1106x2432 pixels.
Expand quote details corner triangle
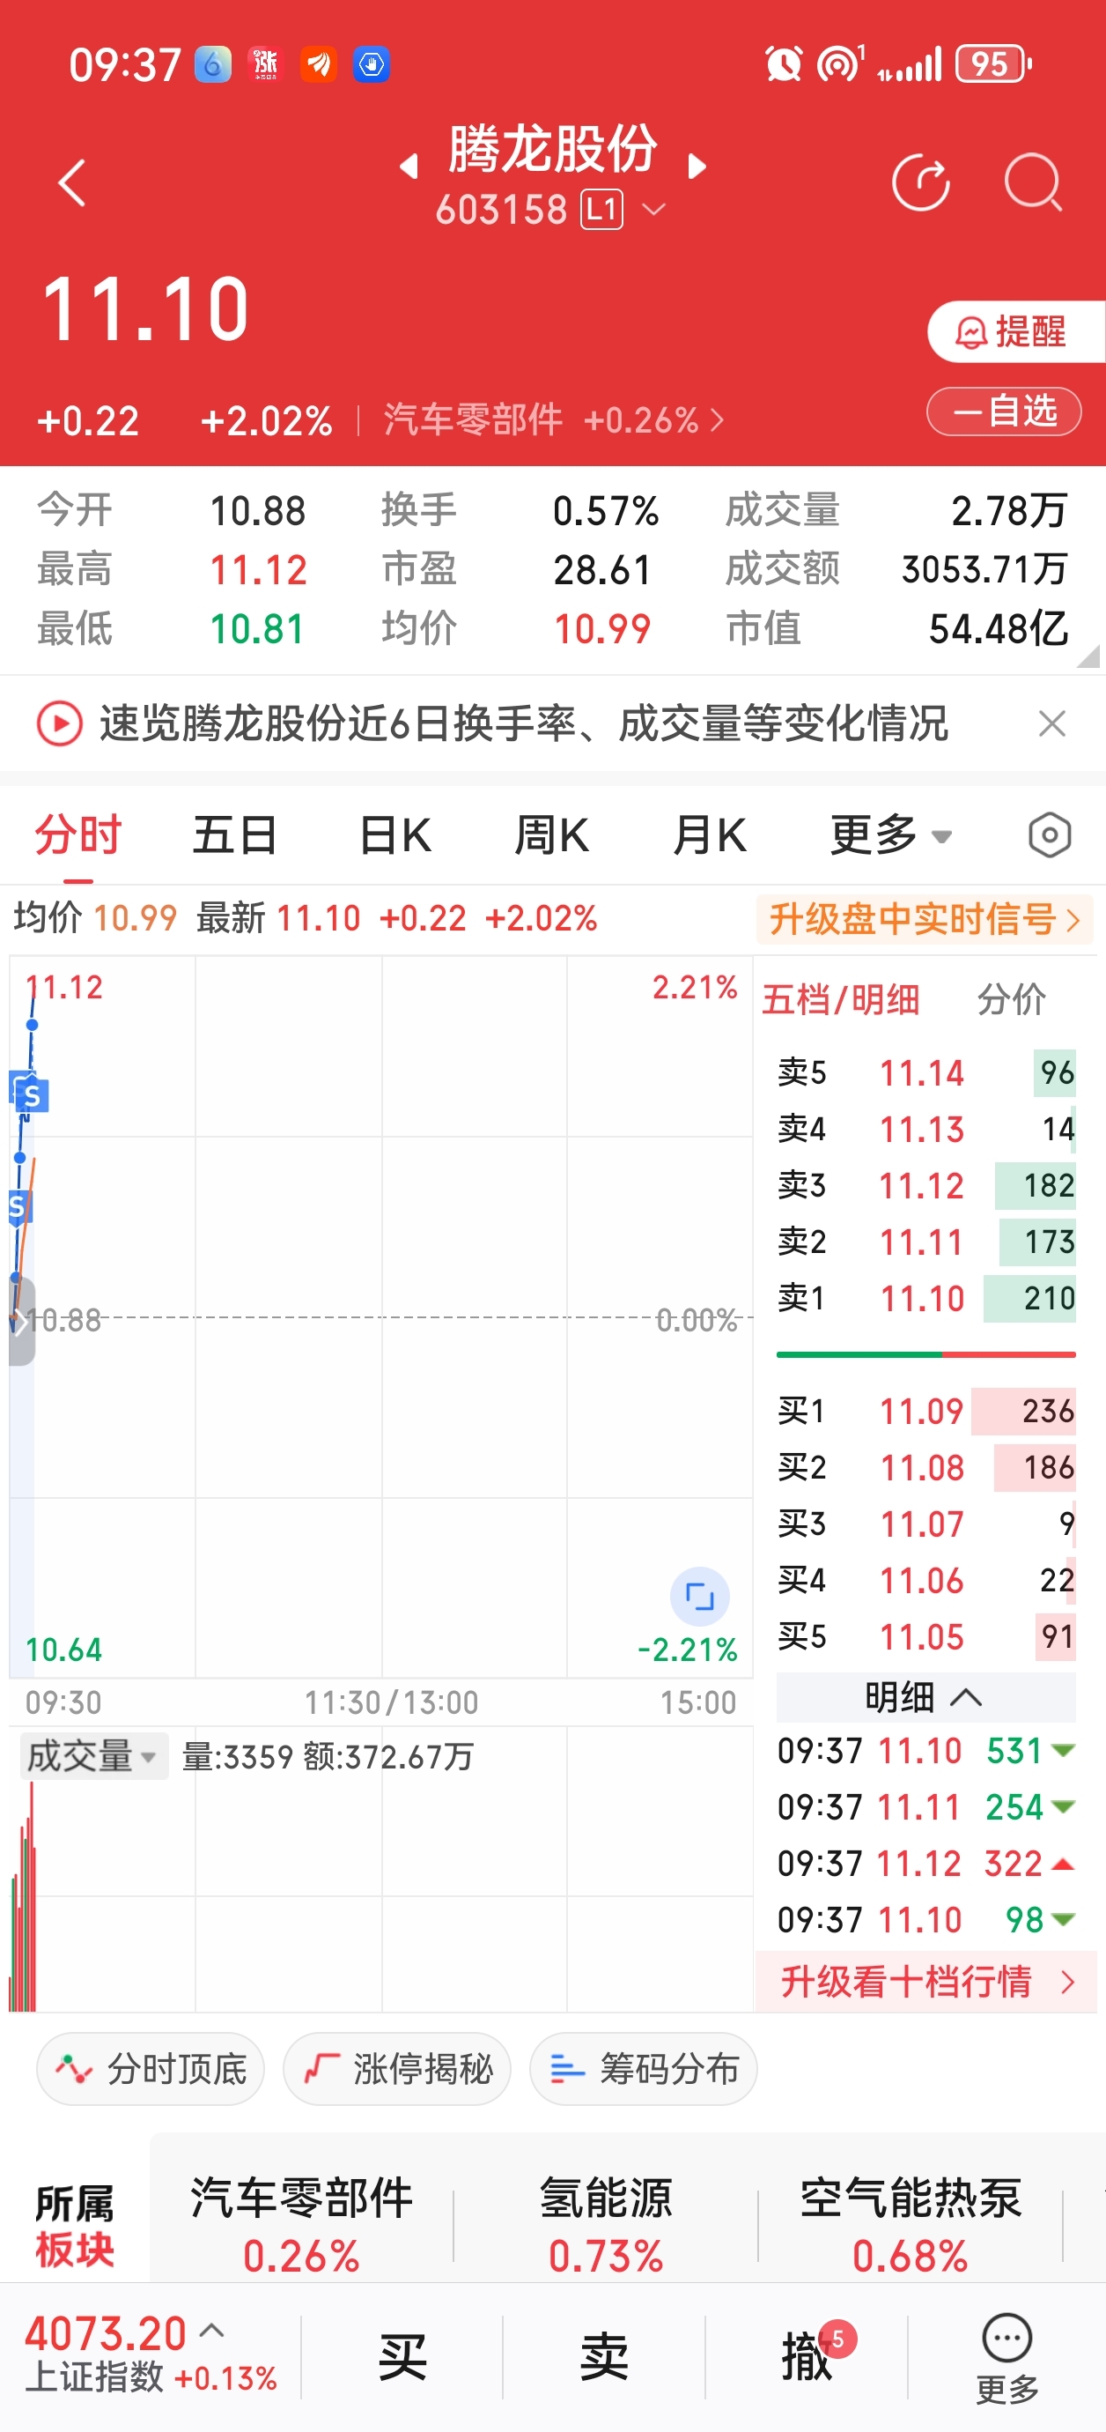pos(1088,656)
